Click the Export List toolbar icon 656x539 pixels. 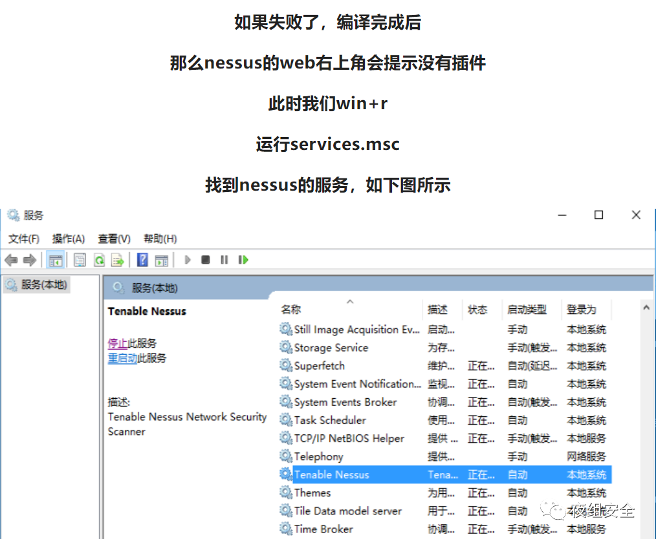(x=118, y=260)
